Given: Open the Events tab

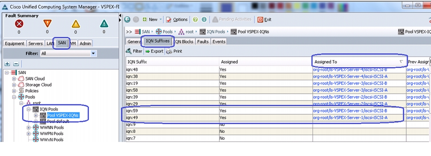Looking at the screenshot, I should tap(219, 41).
